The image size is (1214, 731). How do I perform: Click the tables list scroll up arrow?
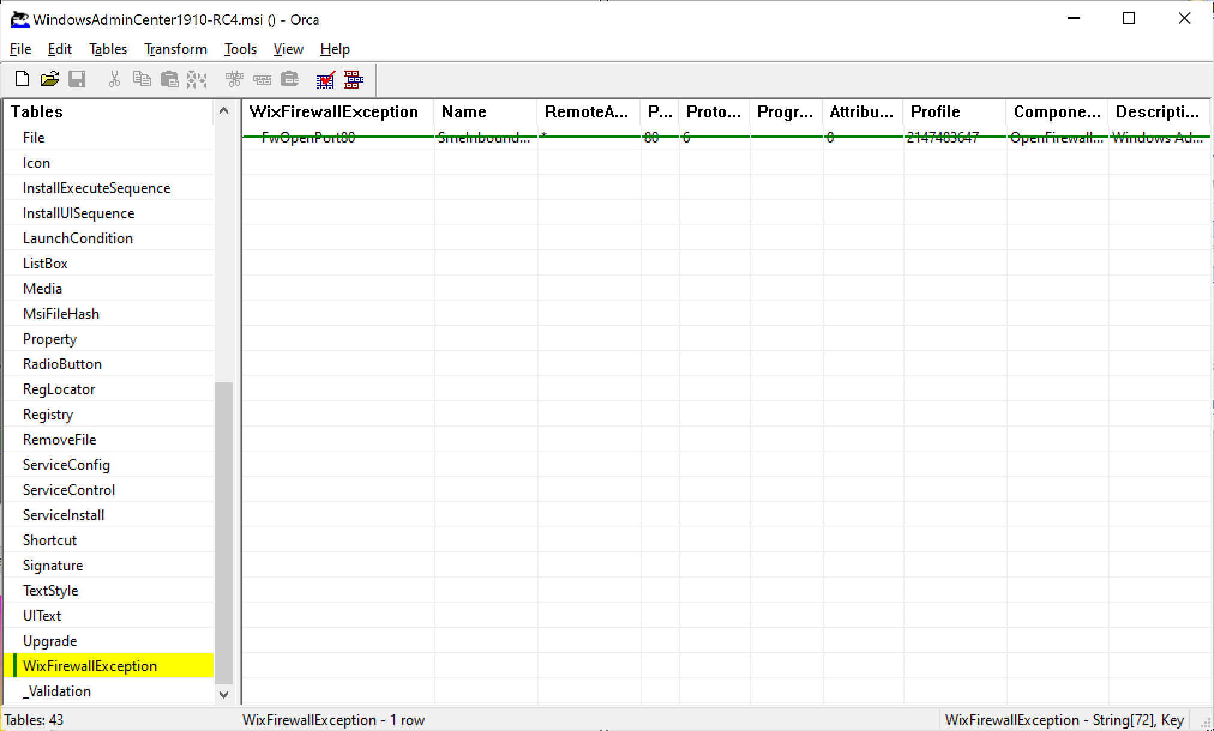pyautogui.click(x=224, y=111)
